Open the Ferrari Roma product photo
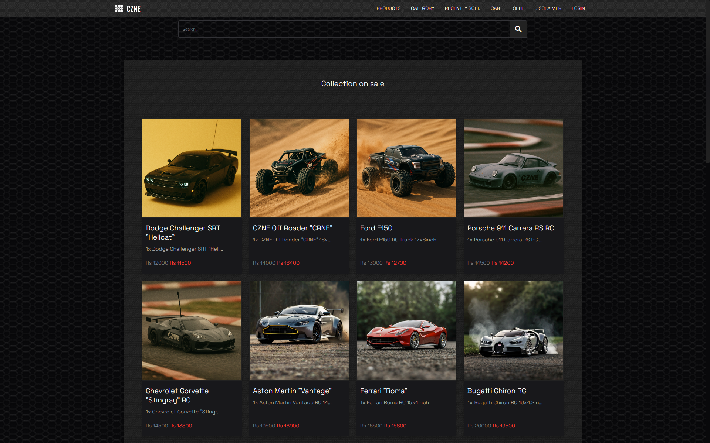This screenshot has width=710, height=443. coord(406,331)
